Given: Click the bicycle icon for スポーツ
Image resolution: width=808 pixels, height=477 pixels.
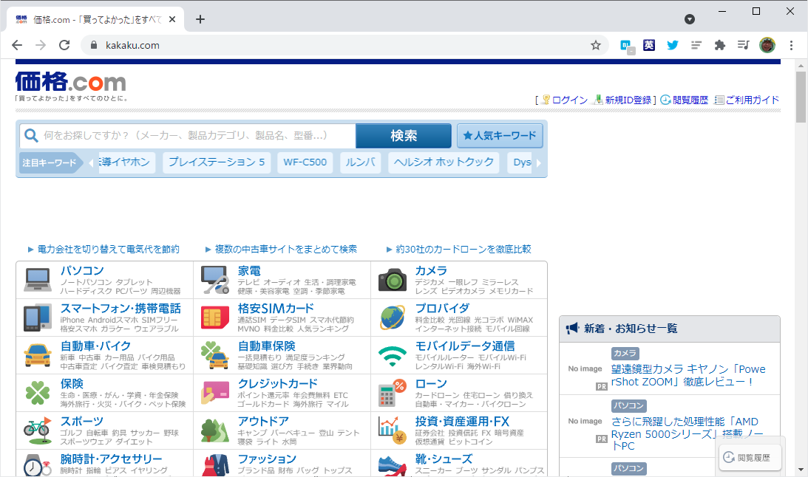Looking at the screenshot, I should coord(38,430).
